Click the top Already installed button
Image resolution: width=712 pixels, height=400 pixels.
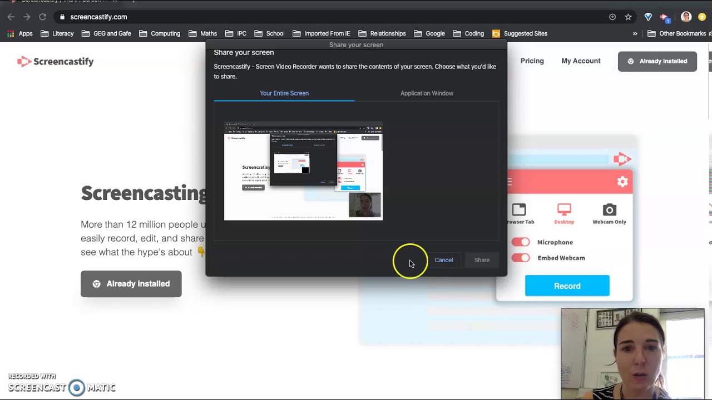click(x=657, y=61)
